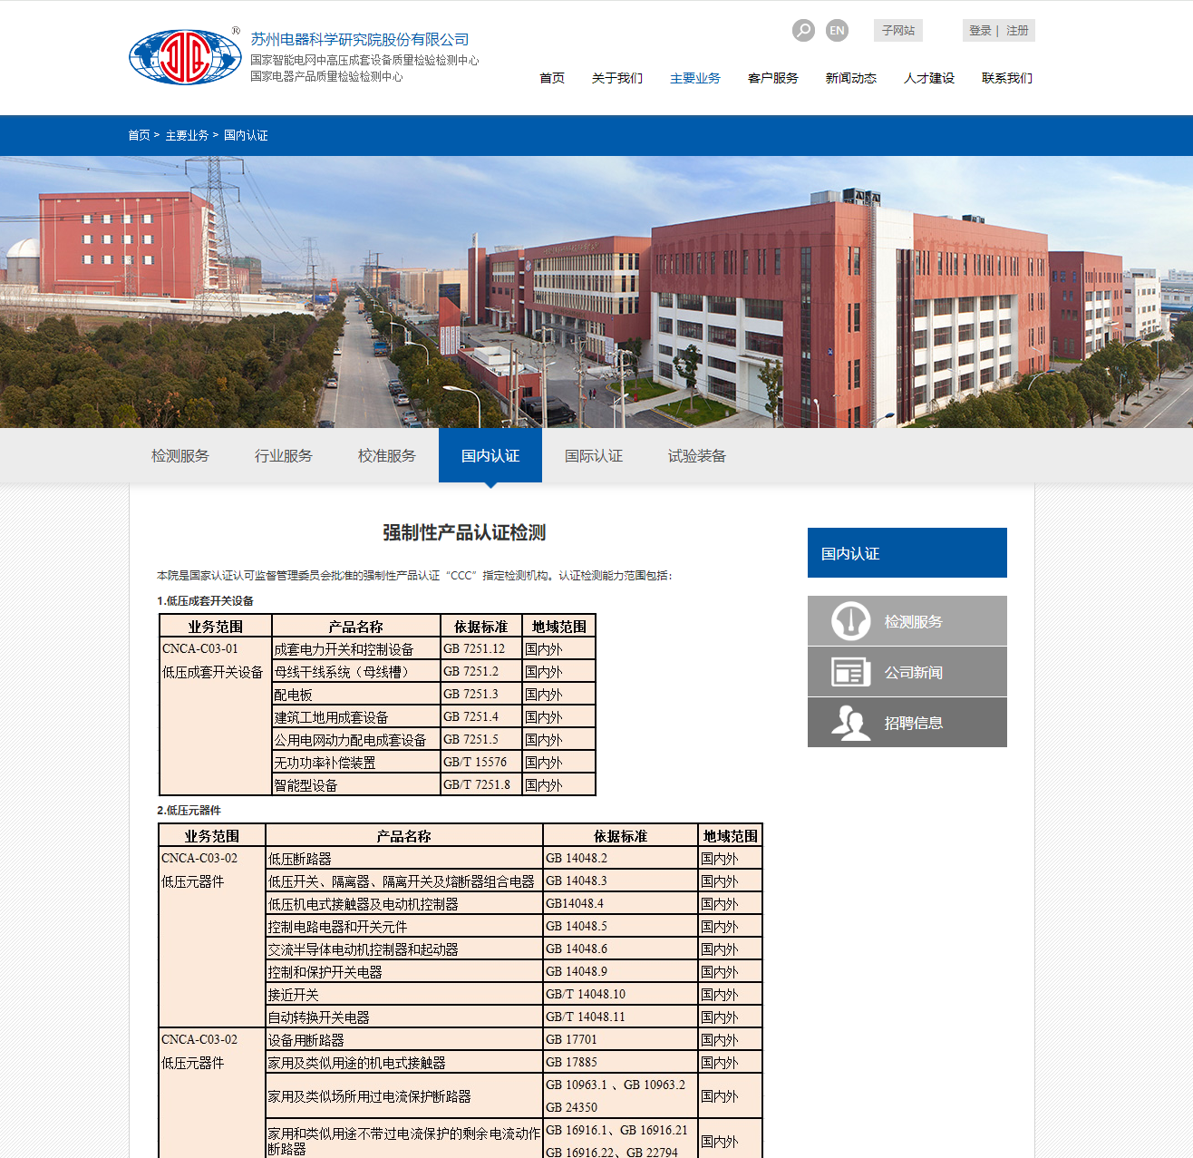This screenshot has height=1158, width=1193.
Task: Open 公司新闻 in the sidebar
Action: [907, 672]
